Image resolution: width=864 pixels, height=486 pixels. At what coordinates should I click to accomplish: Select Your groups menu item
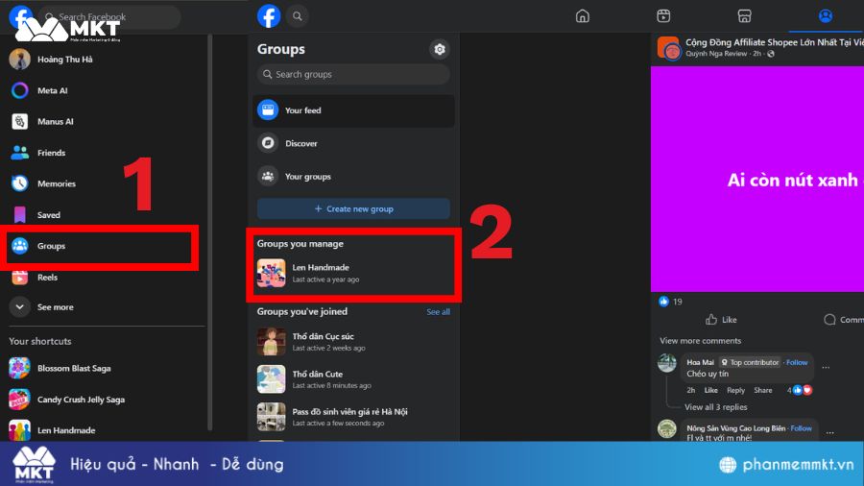pos(353,177)
